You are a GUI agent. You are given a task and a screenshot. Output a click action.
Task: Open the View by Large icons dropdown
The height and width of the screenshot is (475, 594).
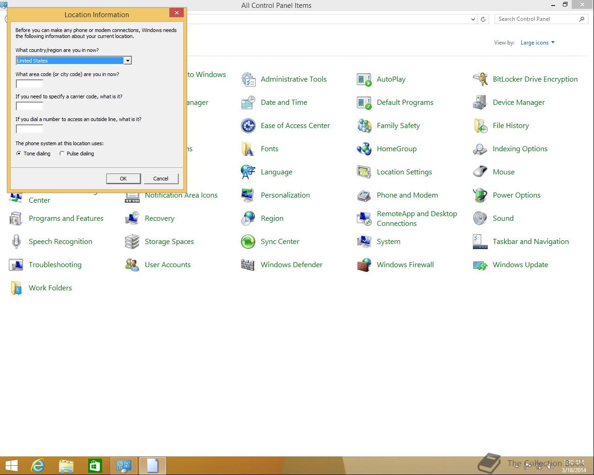coord(537,43)
